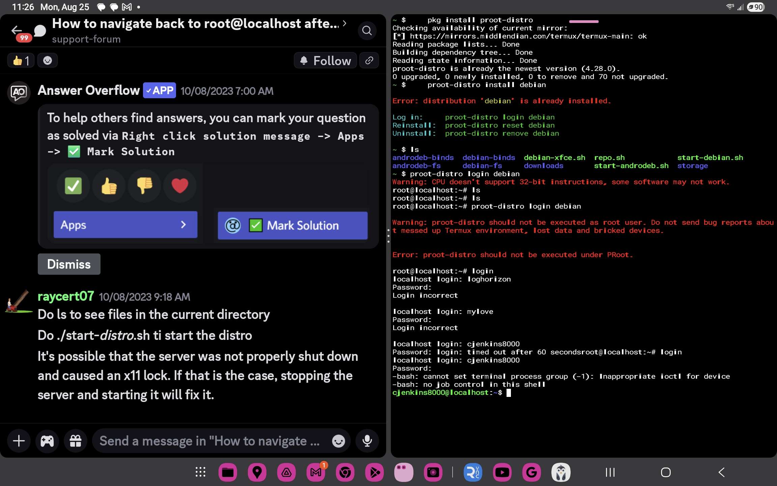Tap raycert07 message timestamp 9:18 AM
This screenshot has width=777, height=486.
145,297
